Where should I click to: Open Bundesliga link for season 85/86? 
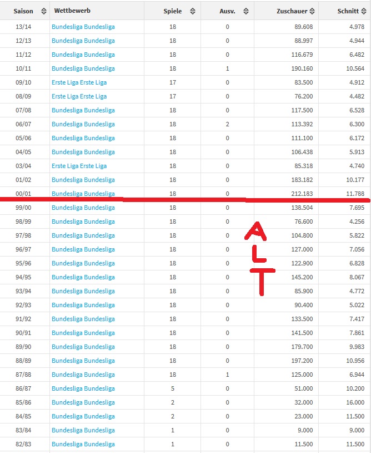click(x=83, y=402)
